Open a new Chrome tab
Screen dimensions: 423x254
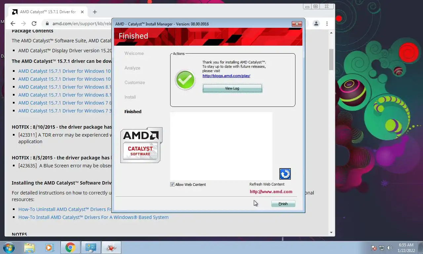[95, 12]
